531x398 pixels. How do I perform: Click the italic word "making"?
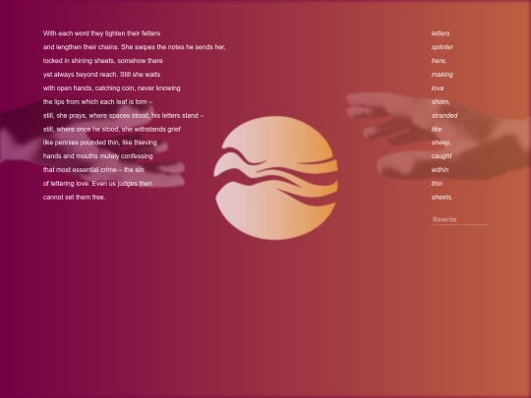442,75
